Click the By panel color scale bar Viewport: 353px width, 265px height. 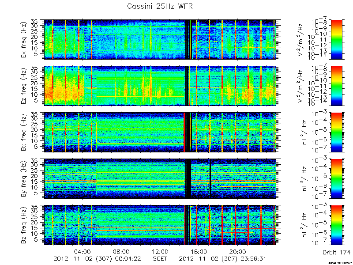pos(336,179)
